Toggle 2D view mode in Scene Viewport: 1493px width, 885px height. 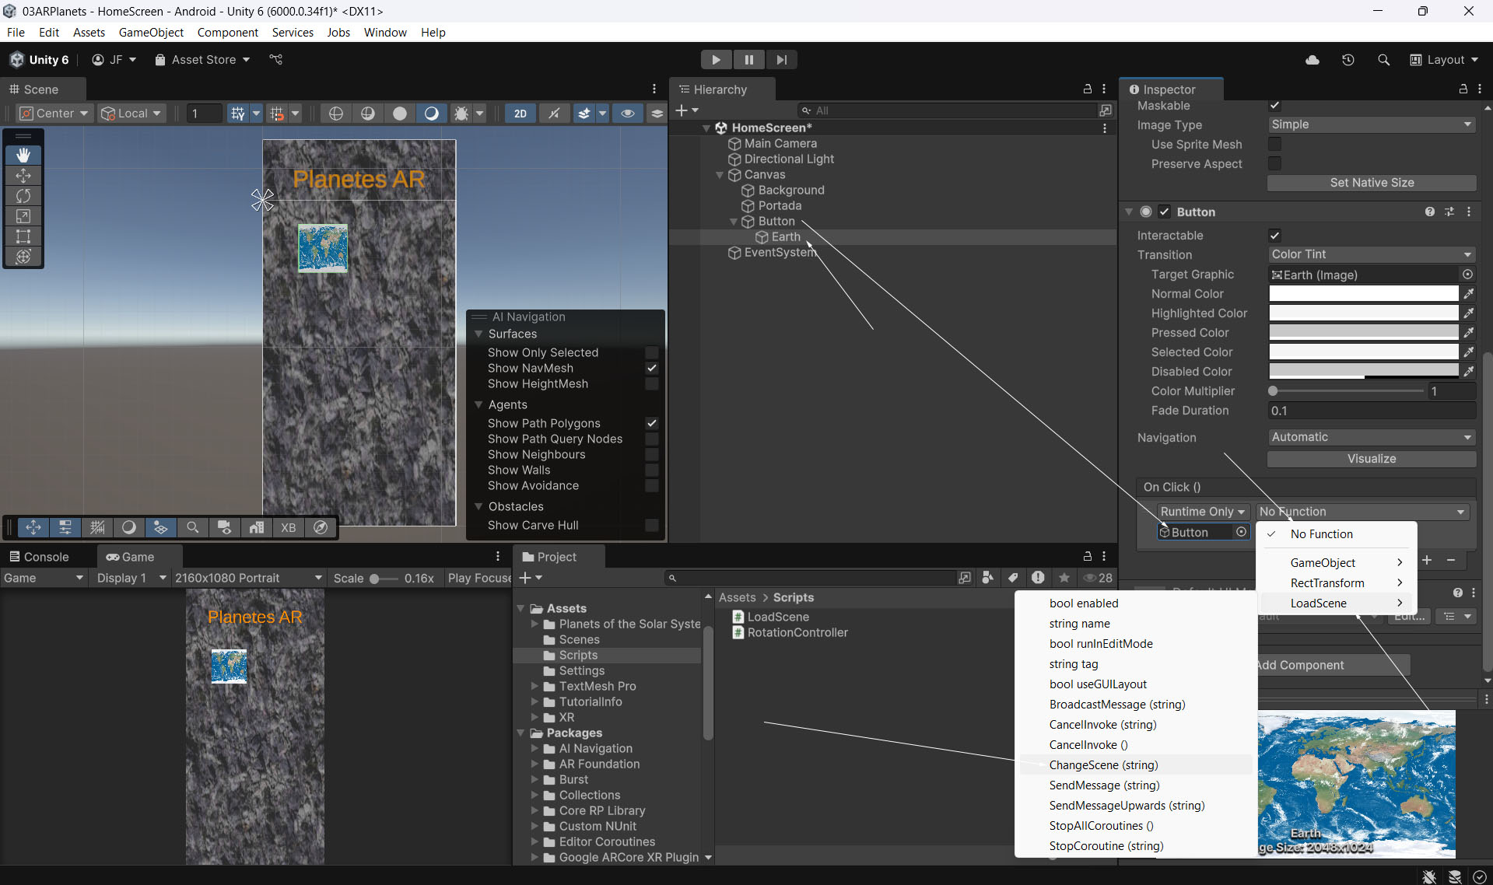[x=520, y=114]
